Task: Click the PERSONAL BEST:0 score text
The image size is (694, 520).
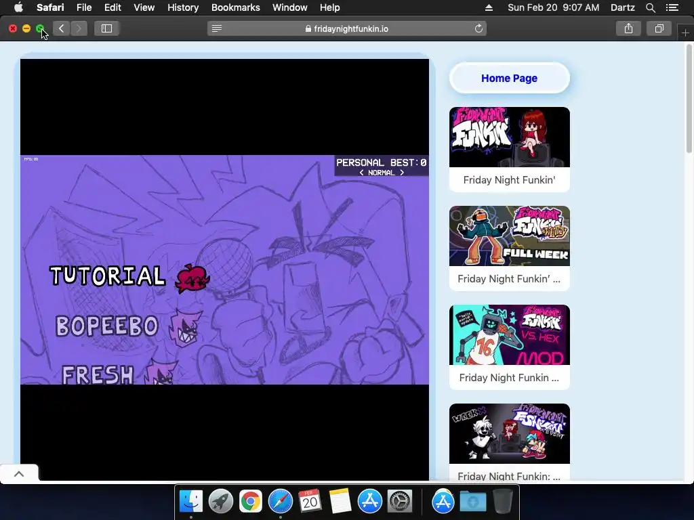Action: pyautogui.click(x=381, y=162)
